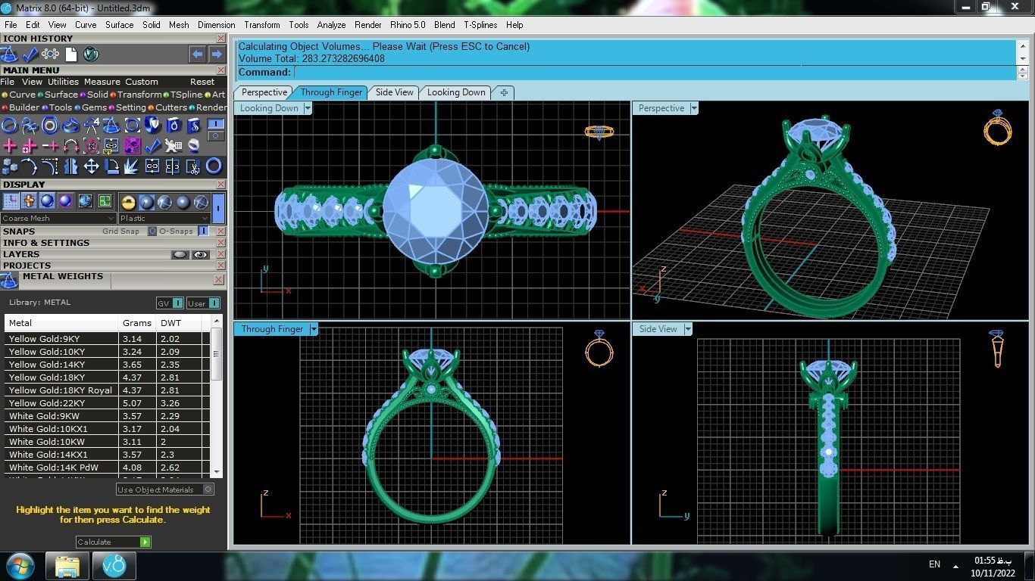Open Through Finger viewport dropdown arrow
Viewport: 1035px width, 581px height.
[314, 329]
